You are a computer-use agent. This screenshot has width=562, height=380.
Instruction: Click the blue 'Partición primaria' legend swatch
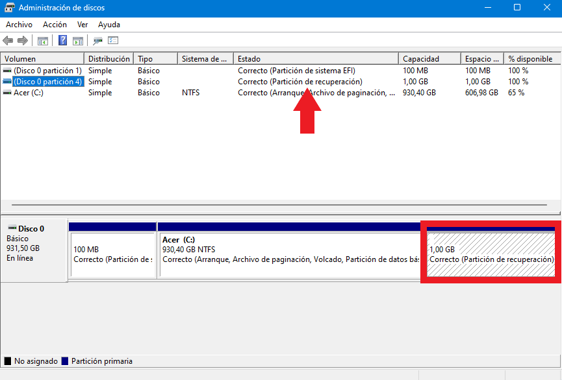click(65, 361)
